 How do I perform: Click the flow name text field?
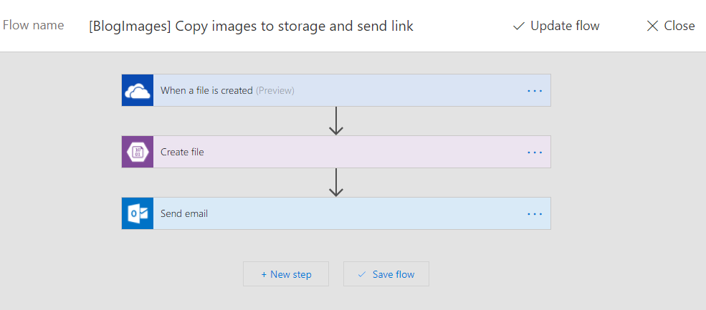(251, 26)
